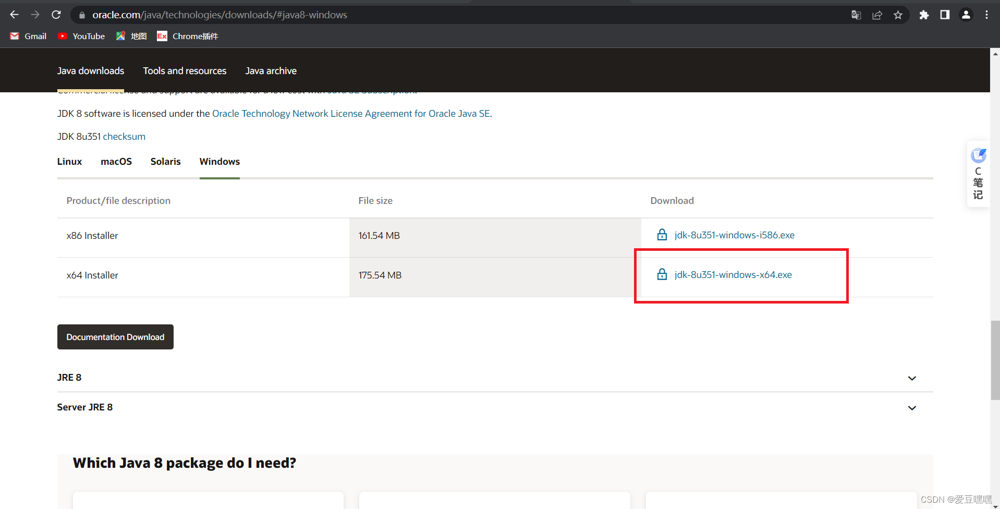The height and width of the screenshot is (509, 1000).
Task: Open the YouTube bookmark
Action: point(81,36)
